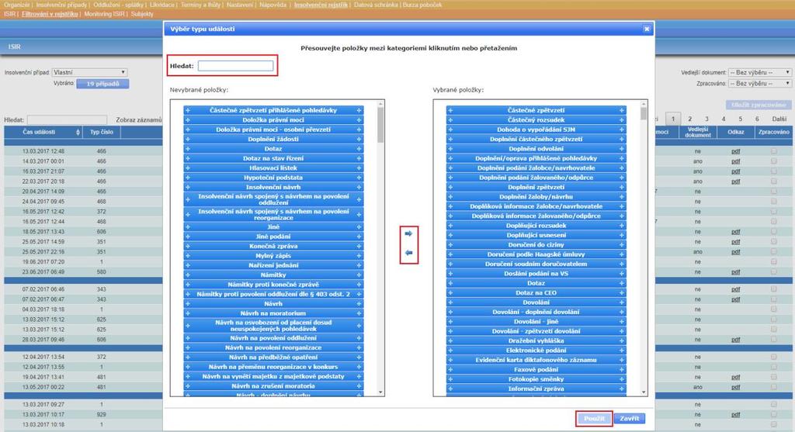Viewport: 795px width, 432px height.
Task: Select Návrh na moratorium item
Action: (x=273, y=313)
